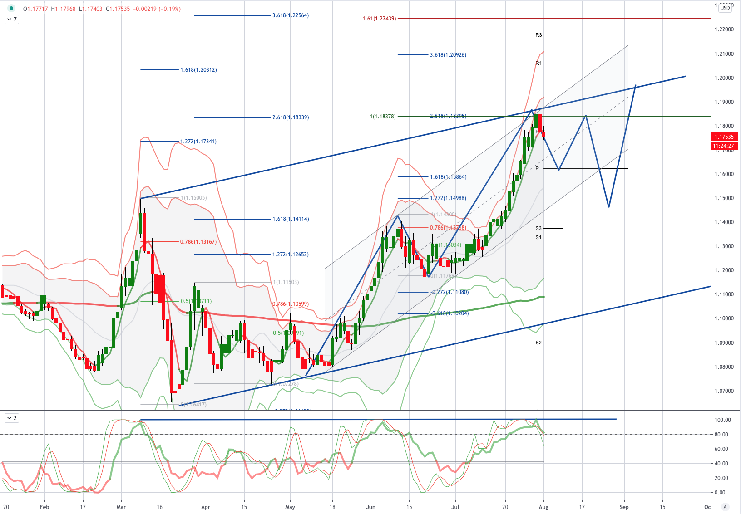741x514 pixels.
Task: Select the Fibonacci label -0.272(1.11080)
Action: click(450, 292)
